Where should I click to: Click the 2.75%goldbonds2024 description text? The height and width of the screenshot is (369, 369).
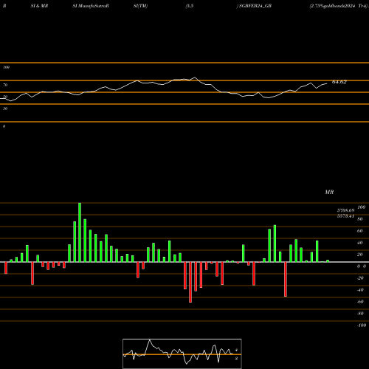tap(332, 6)
